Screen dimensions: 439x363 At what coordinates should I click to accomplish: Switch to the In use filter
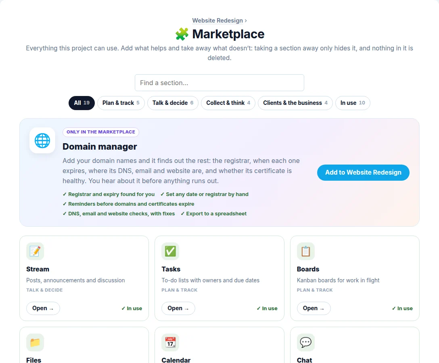(x=353, y=103)
